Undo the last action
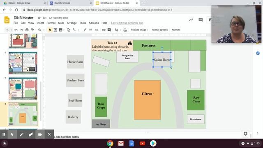The height and width of the screenshot is (148, 263). [x=16, y=30]
